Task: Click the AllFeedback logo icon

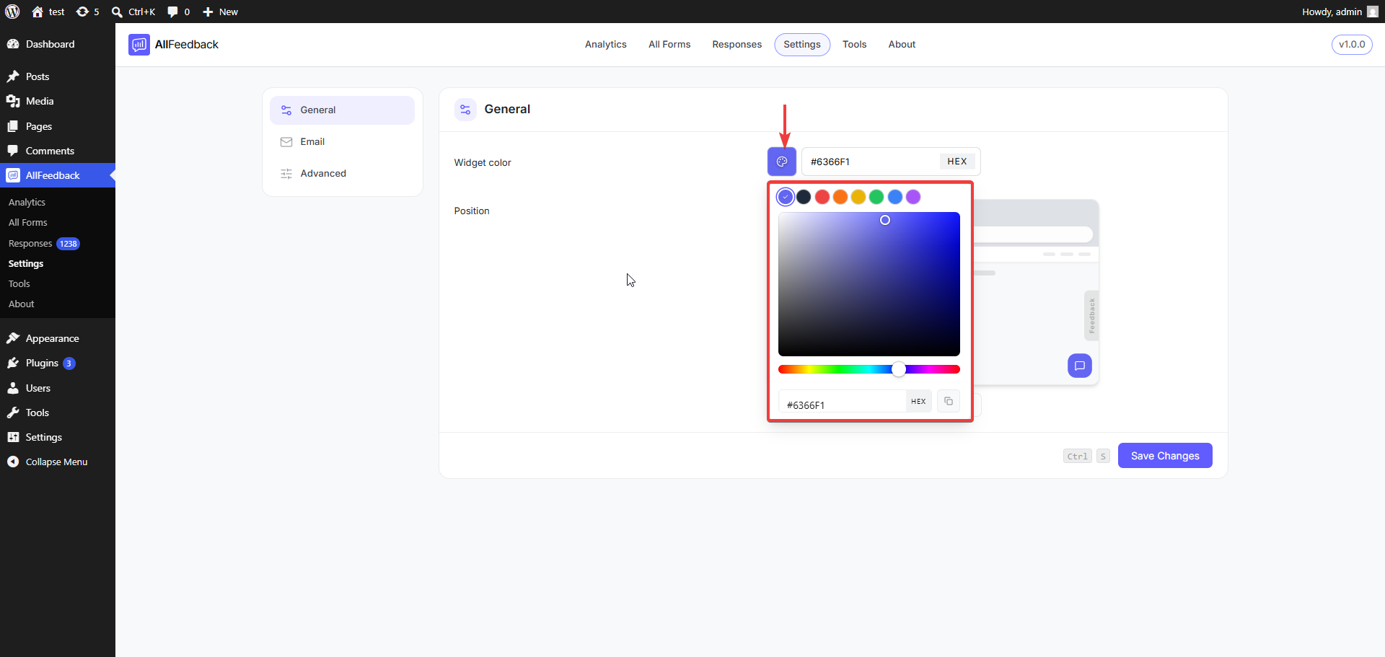Action: click(139, 45)
